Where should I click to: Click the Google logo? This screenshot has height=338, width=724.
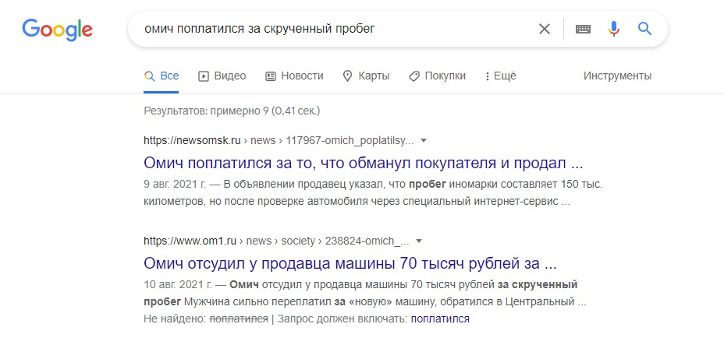pyautogui.click(x=57, y=30)
